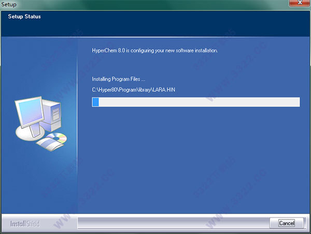
Task: Click the Installing Program Files status text
Action: tap(118, 79)
